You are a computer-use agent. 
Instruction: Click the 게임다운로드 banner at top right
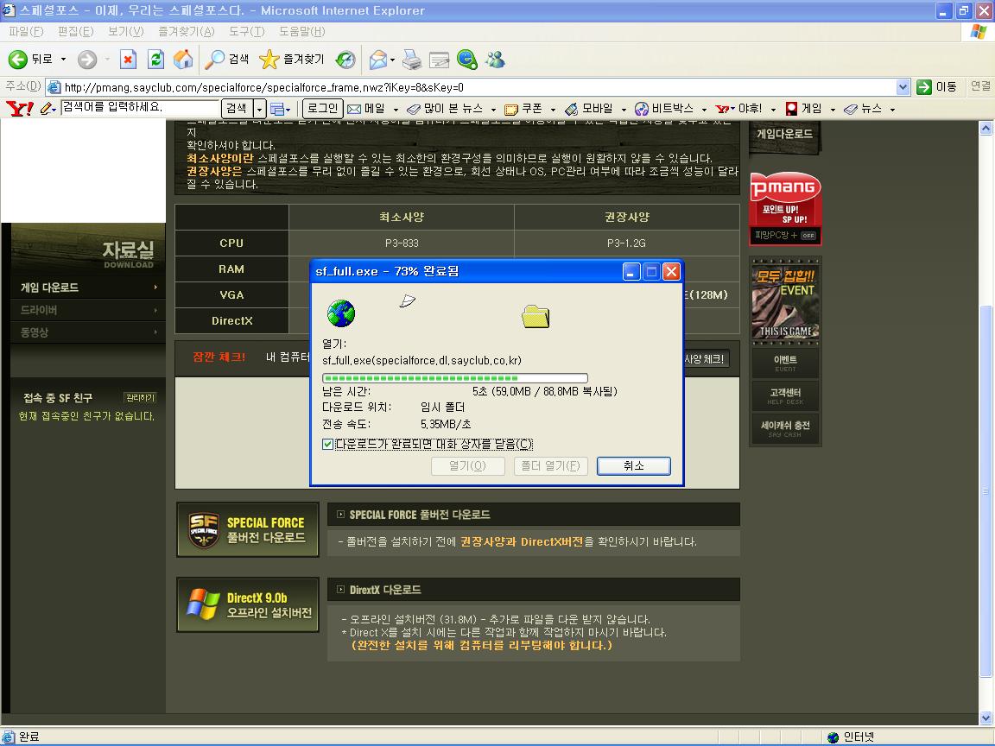pos(784,135)
